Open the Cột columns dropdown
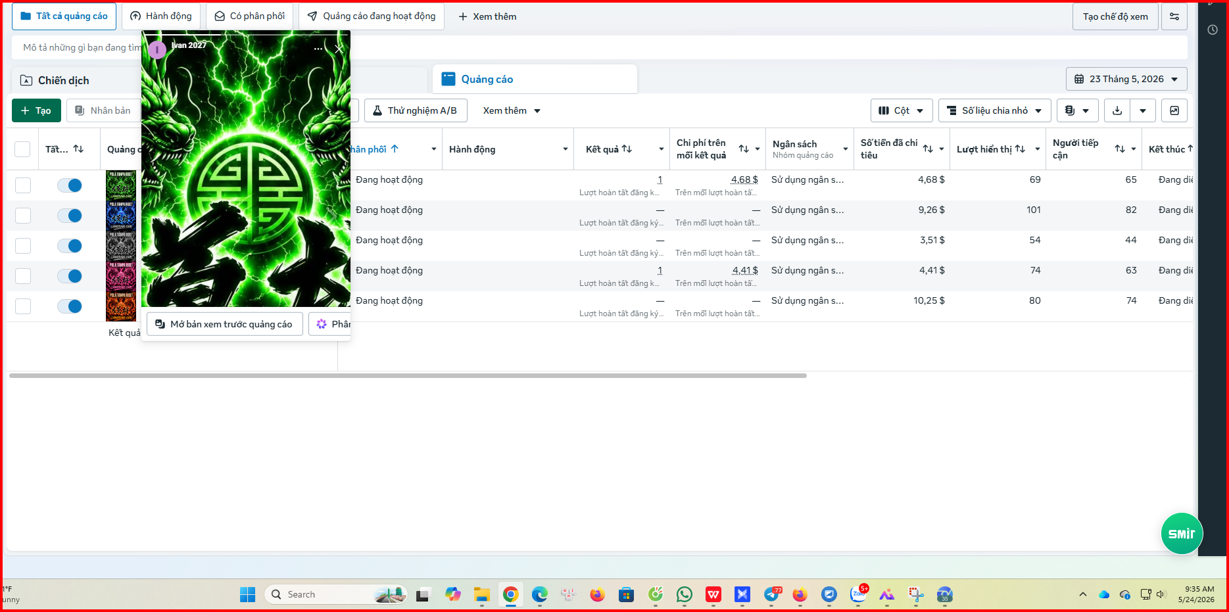Screen dimensions: 1229x612 pos(902,110)
